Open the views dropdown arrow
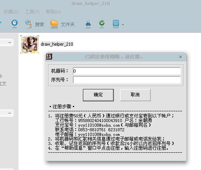 pyautogui.click(x=123, y=25)
